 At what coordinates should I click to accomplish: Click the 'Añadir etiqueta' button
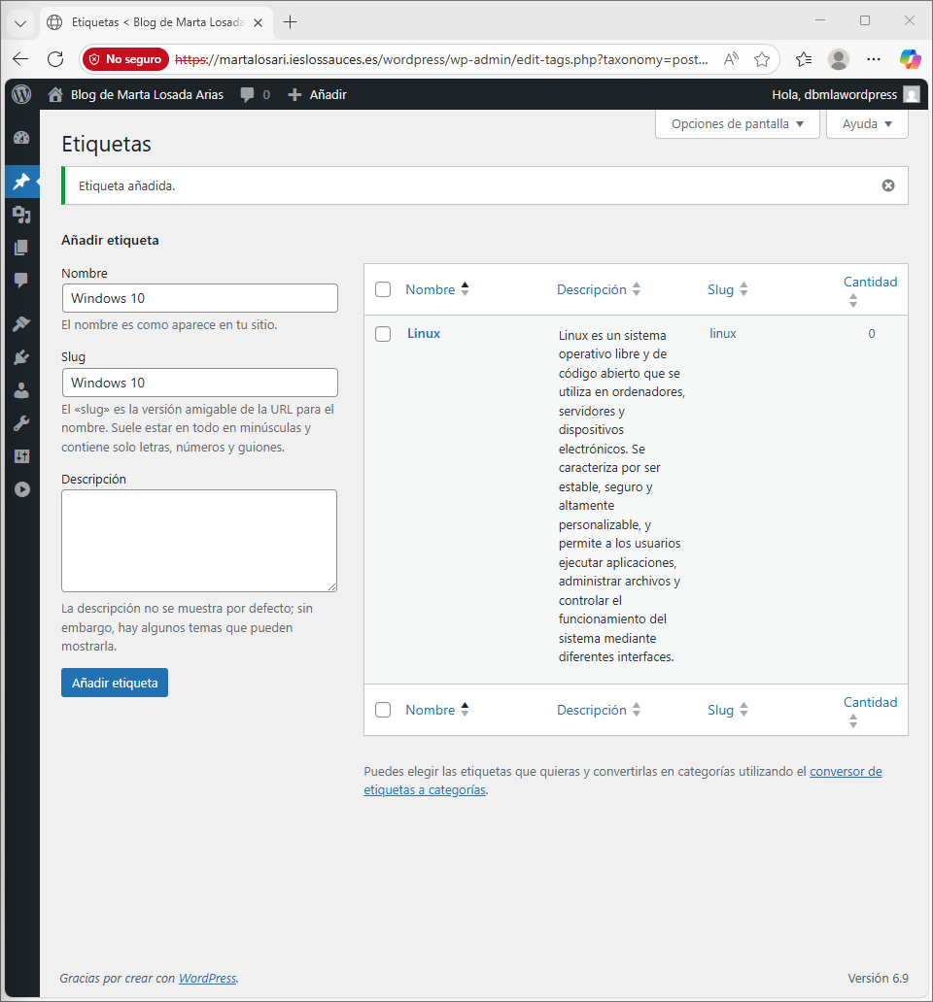click(115, 683)
